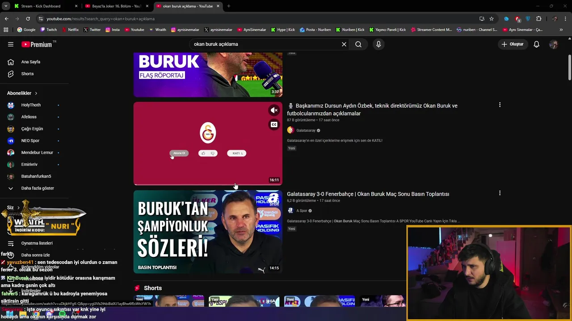The image size is (572, 321).
Task: Open the YouTube hamburger guide menu
Action: (11, 44)
